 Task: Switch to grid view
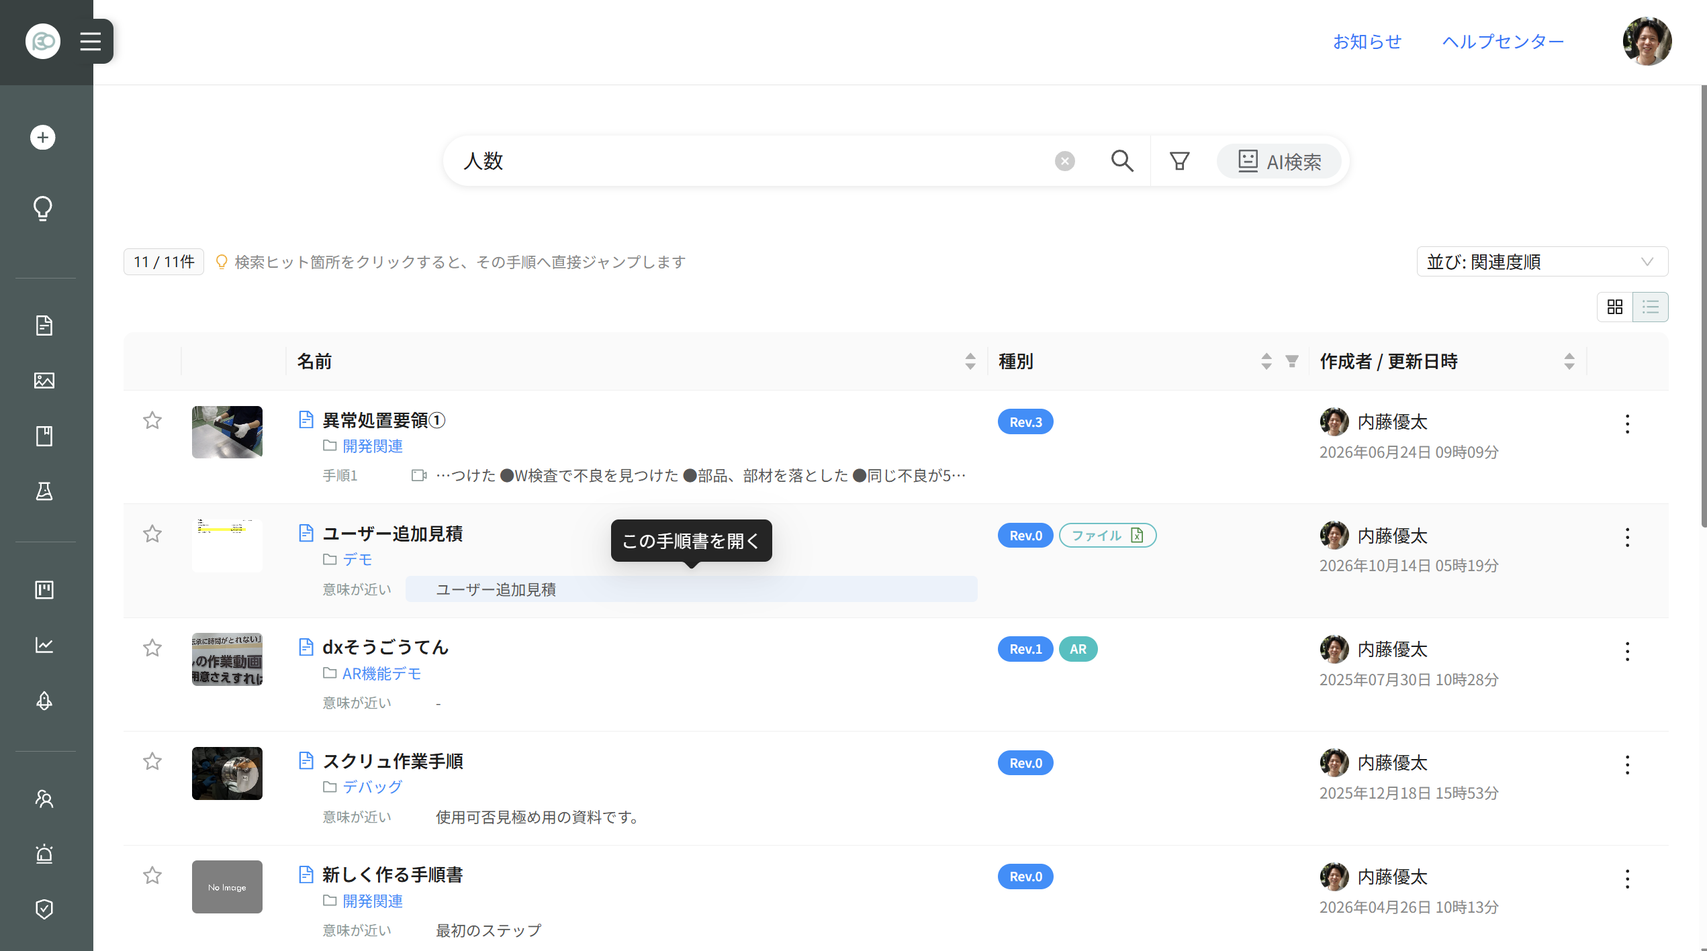click(x=1615, y=307)
